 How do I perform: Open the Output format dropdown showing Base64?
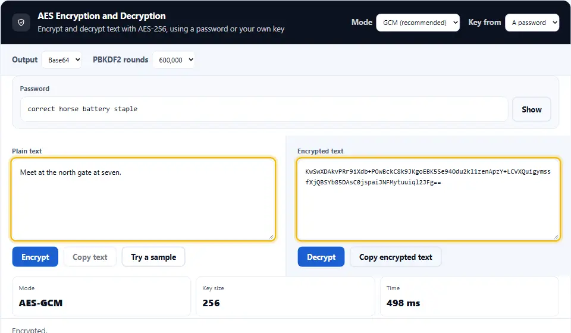pyautogui.click(x=61, y=59)
